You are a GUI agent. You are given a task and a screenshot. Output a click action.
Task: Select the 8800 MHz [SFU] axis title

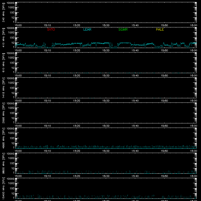[3, 163]
